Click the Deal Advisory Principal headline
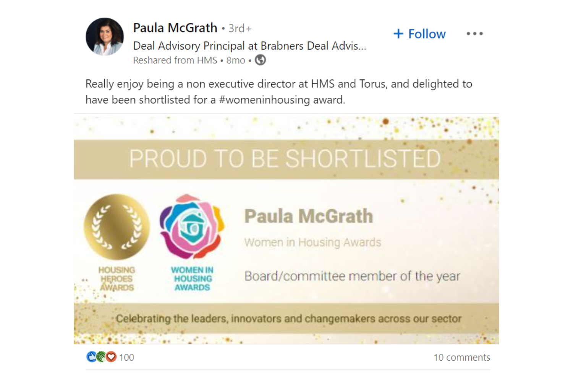Screen dimensions: 573x382 (x=249, y=46)
